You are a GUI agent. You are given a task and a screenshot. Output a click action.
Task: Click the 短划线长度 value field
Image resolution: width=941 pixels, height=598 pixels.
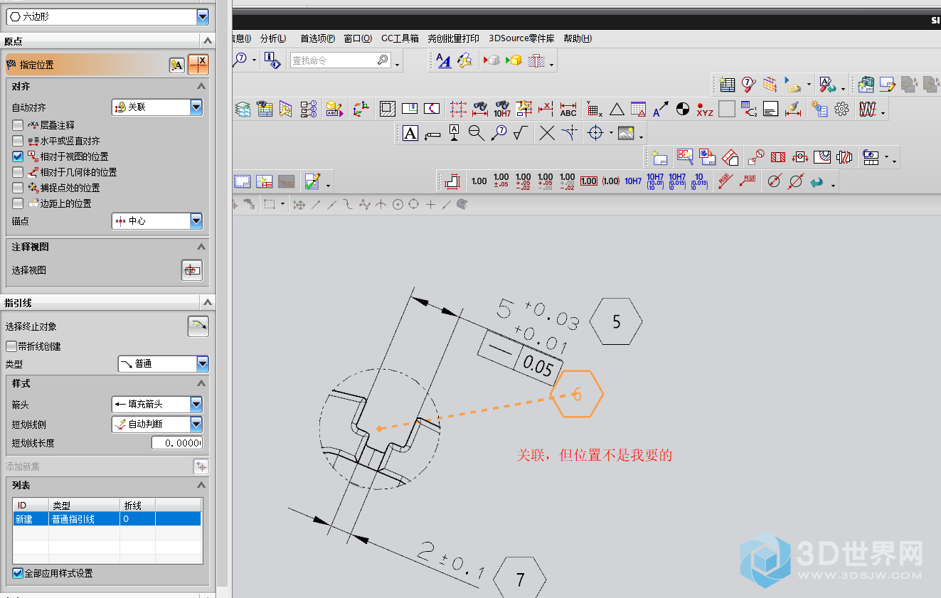[177, 443]
